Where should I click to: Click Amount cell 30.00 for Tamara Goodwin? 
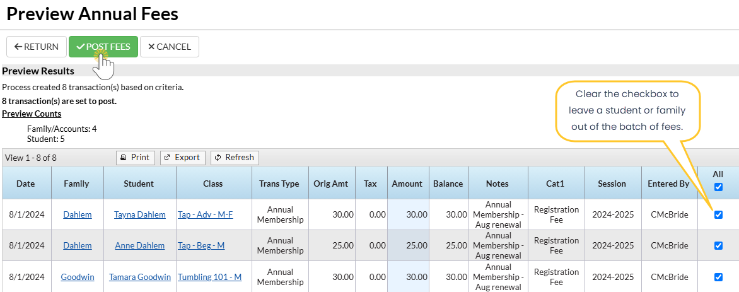[x=408, y=277]
